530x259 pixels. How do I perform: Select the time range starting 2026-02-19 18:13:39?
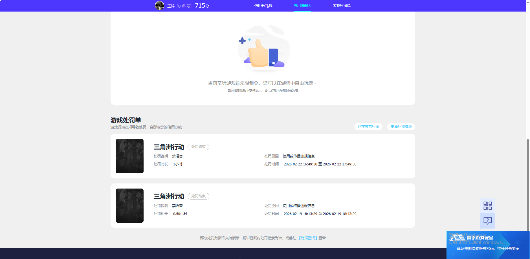(x=320, y=214)
